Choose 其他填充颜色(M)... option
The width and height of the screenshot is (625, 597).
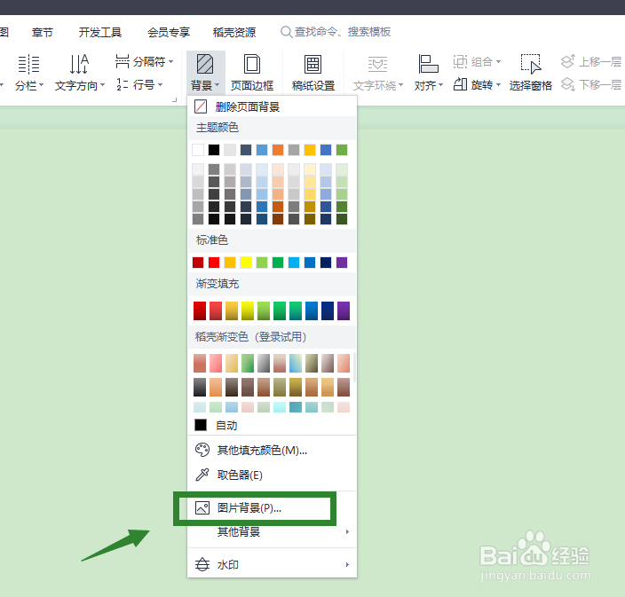(x=272, y=450)
